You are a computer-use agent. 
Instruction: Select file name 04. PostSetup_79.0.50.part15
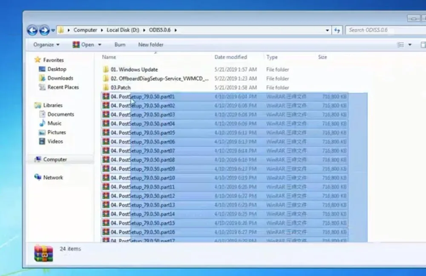(143, 223)
